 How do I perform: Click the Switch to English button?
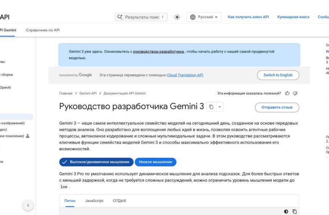(x=278, y=75)
